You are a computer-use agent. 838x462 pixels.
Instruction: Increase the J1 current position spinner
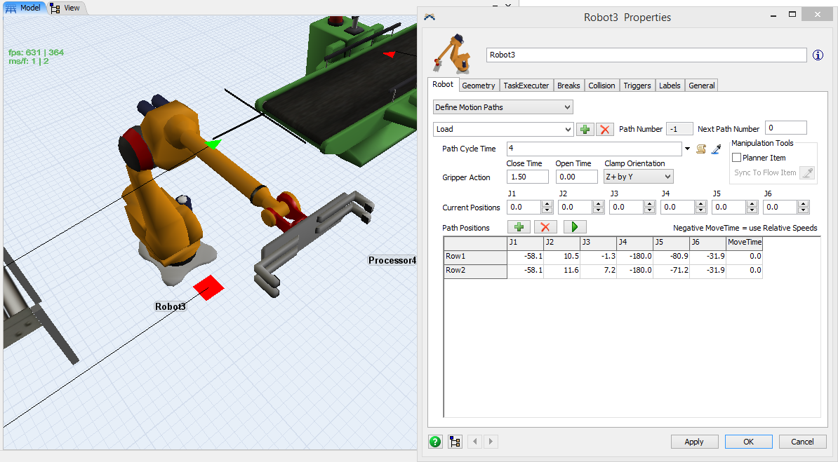click(547, 204)
